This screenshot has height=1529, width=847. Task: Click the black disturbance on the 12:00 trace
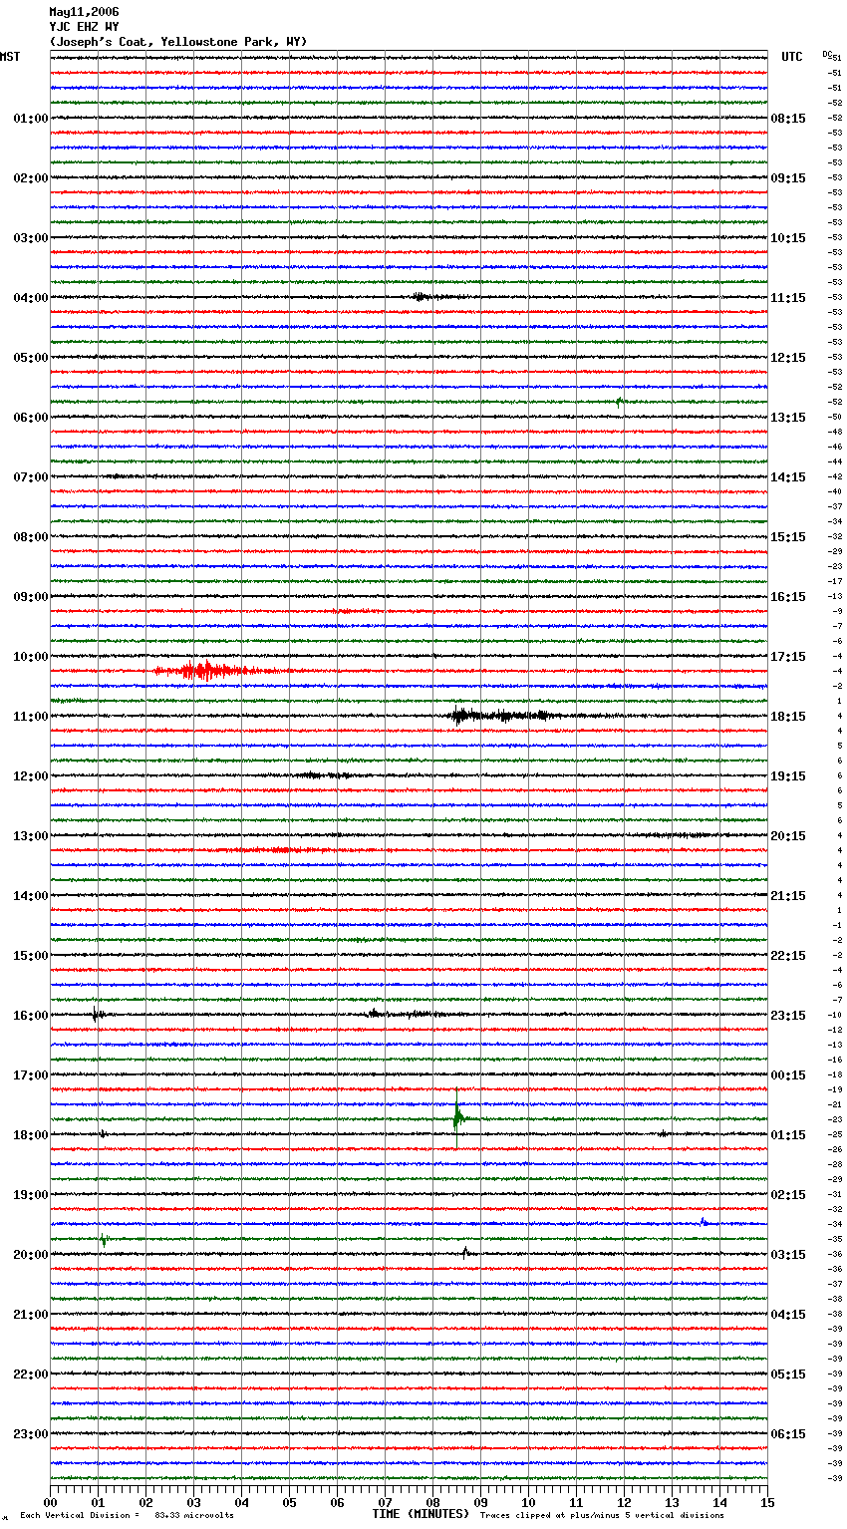[x=324, y=774]
